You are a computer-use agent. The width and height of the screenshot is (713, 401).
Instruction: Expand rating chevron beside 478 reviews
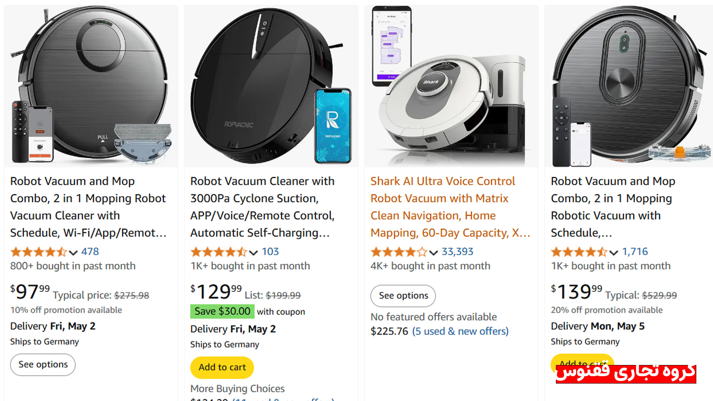pos(73,253)
